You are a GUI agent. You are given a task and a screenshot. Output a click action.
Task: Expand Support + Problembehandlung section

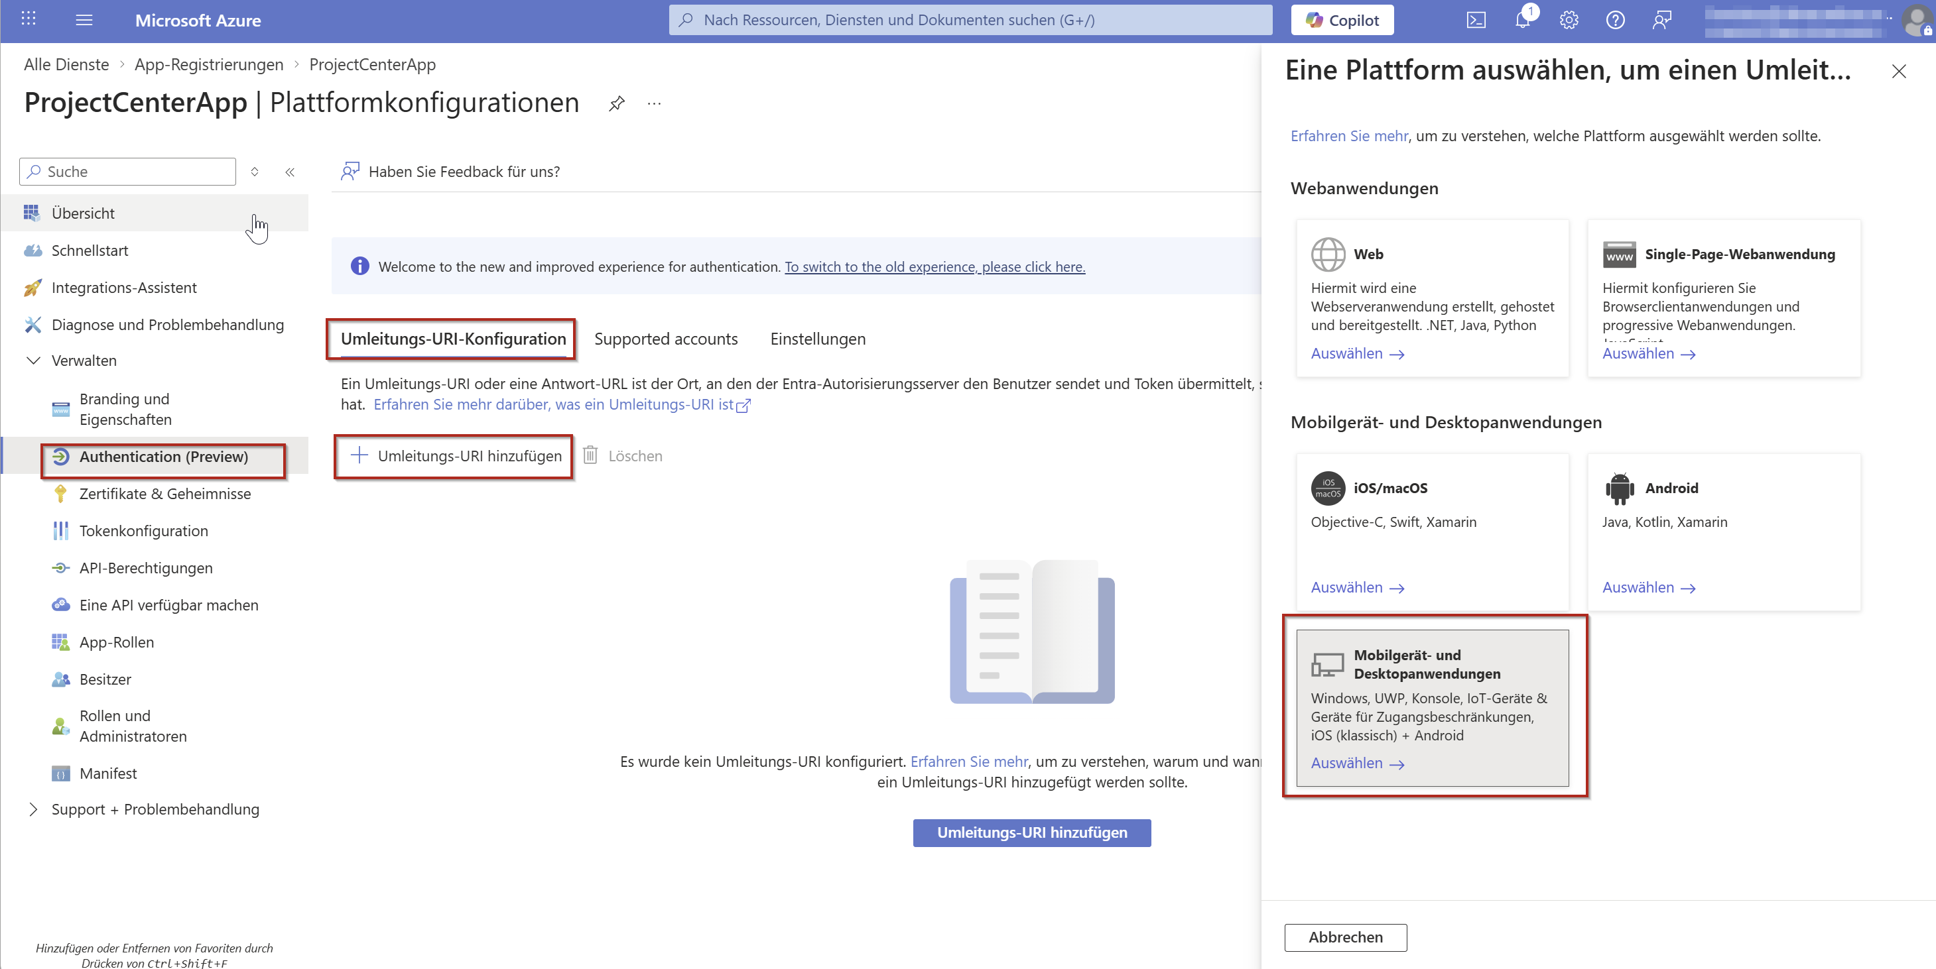[x=33, y=809]
